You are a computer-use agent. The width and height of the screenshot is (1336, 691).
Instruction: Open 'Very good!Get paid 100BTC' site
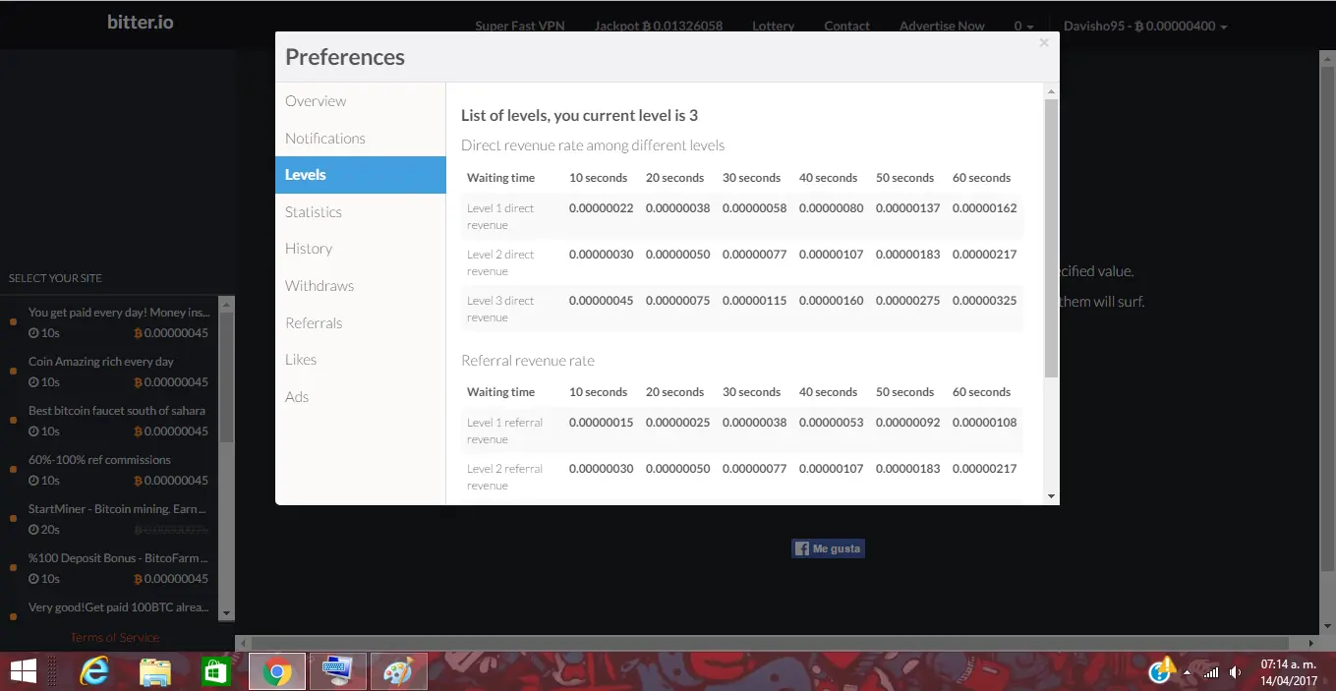118,607
